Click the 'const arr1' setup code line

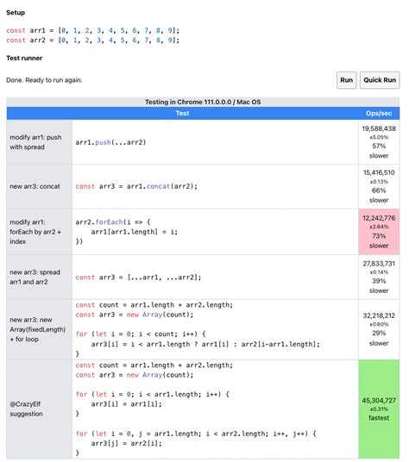coord(92,30)
